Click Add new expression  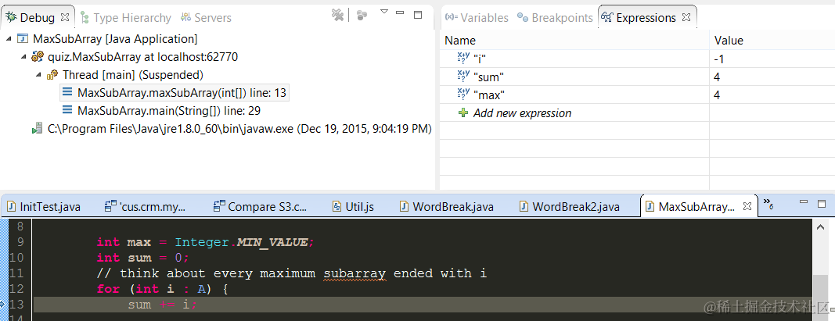pos(522,113)
